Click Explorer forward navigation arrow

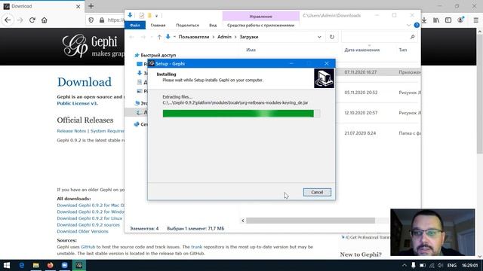tap(143, 37)
